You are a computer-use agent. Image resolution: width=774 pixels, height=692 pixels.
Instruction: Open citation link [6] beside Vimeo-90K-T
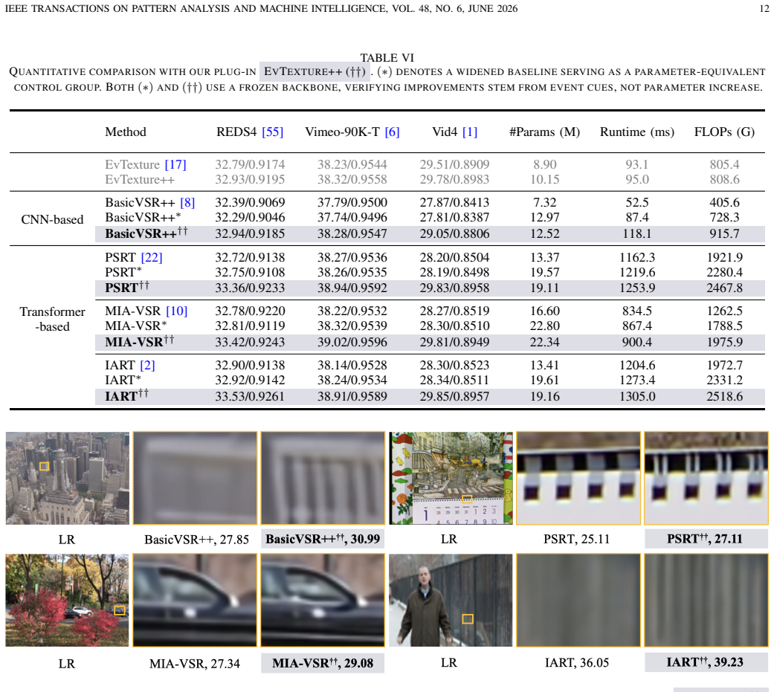392,132
